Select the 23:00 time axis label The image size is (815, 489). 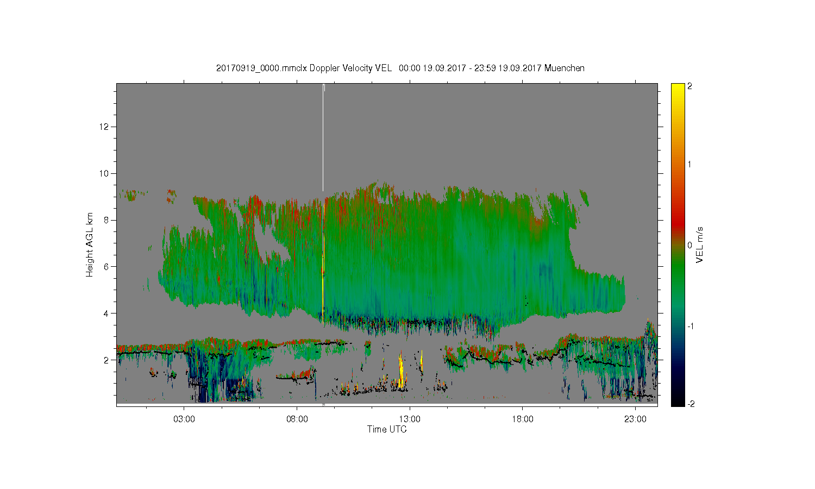635,419
